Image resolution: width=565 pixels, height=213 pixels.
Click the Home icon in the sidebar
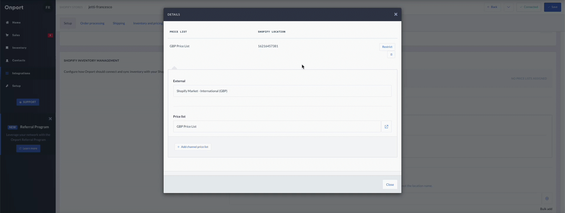tap(7, 23)
